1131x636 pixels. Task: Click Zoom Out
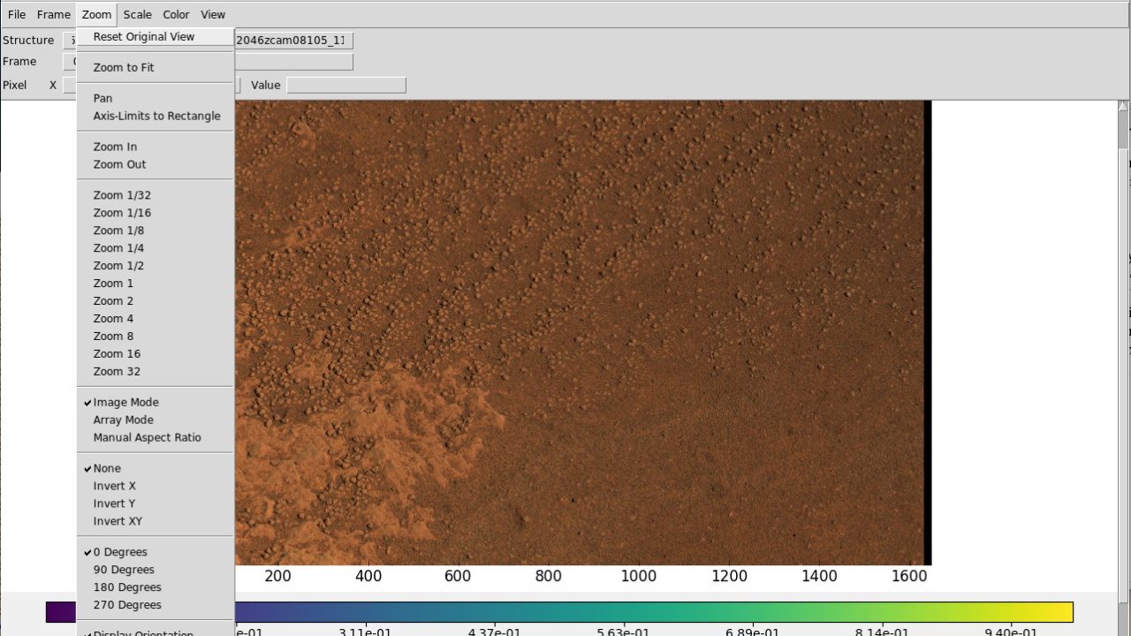[119, 164]
